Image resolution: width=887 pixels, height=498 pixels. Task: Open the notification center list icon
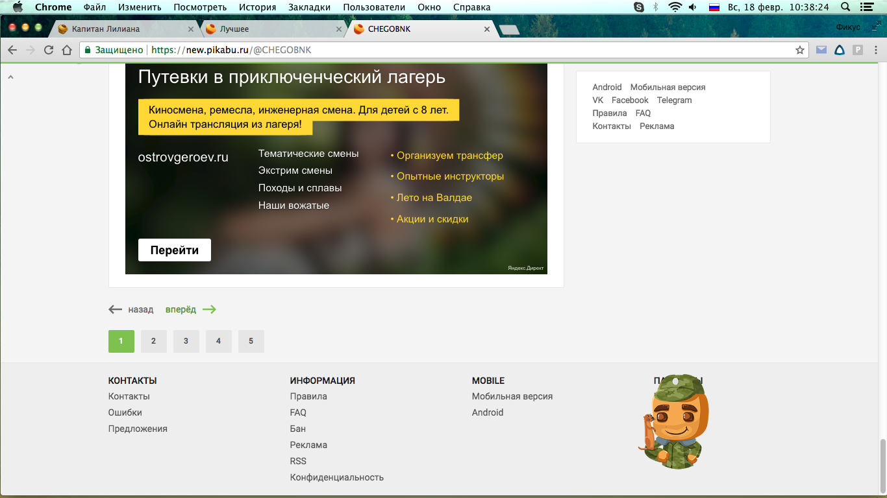[x=866, y=7]
